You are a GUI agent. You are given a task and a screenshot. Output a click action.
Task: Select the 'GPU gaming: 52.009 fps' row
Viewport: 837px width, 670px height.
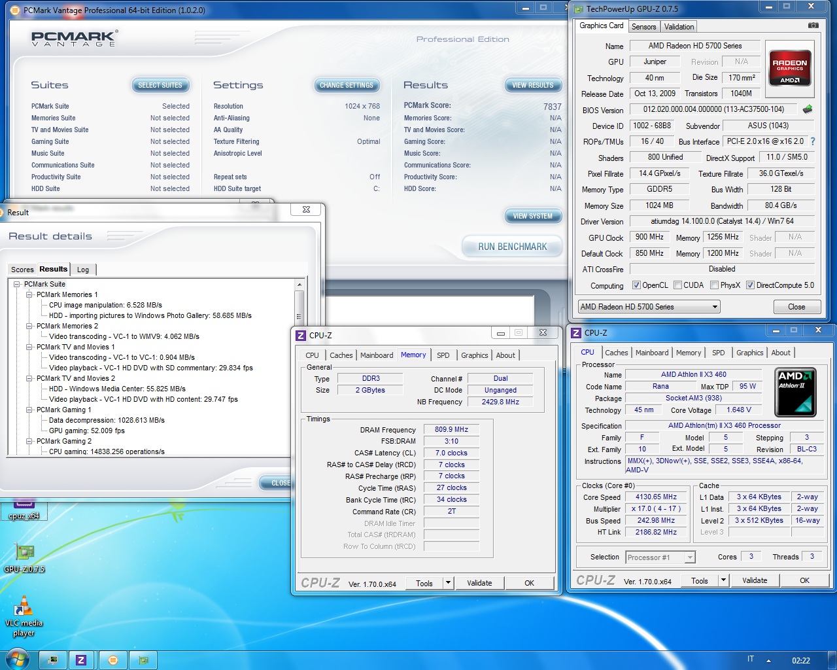tap(86, 431)
